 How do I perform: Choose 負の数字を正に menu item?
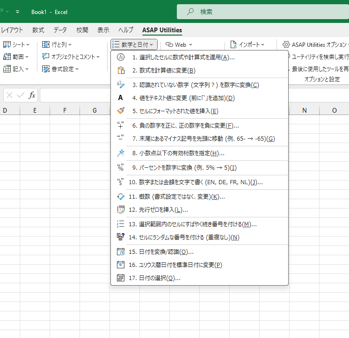199,126
